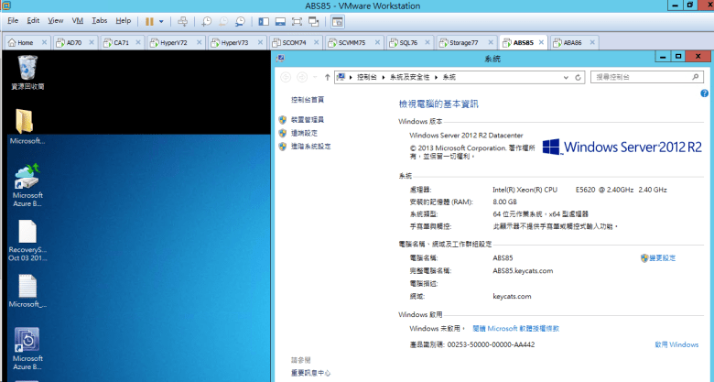Click the VMware pause VM button
The height and width of the screenshot is (382, 714).
(149, 20)
